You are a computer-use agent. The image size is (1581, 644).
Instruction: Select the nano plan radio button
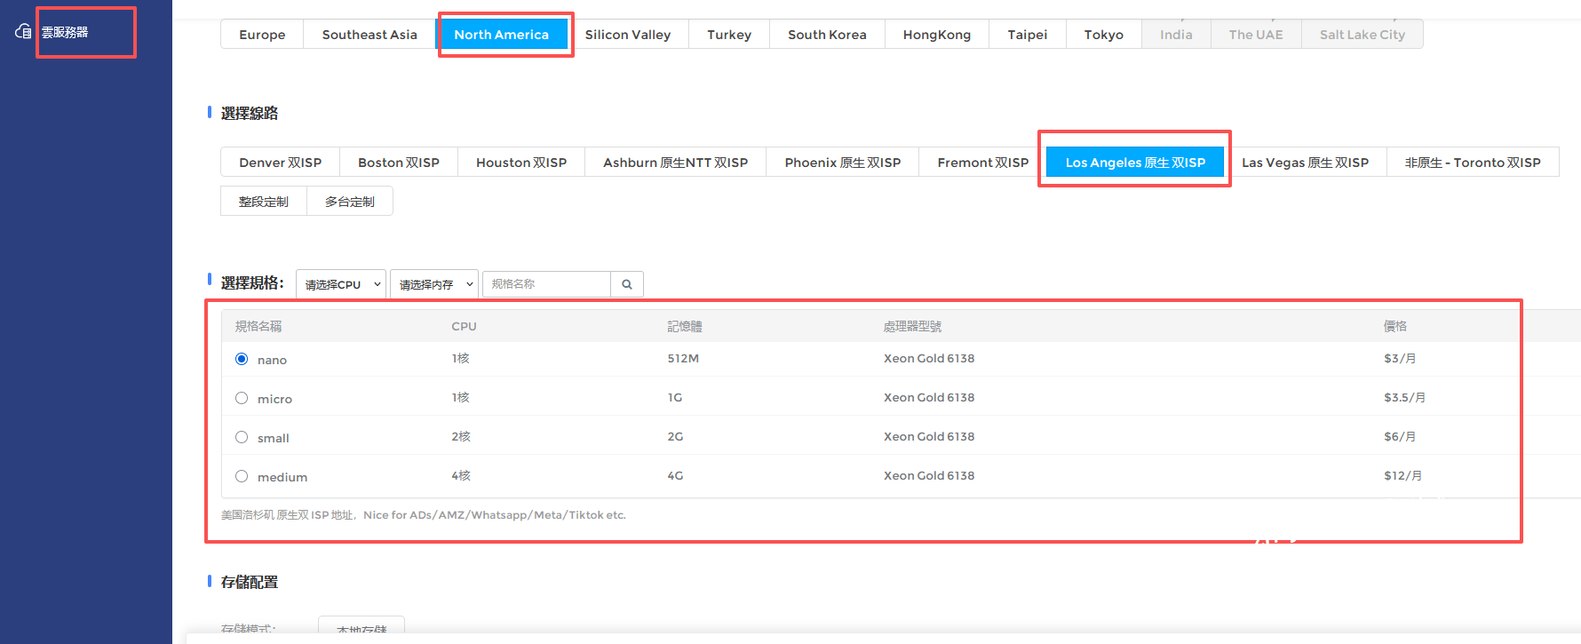(242, 359)
